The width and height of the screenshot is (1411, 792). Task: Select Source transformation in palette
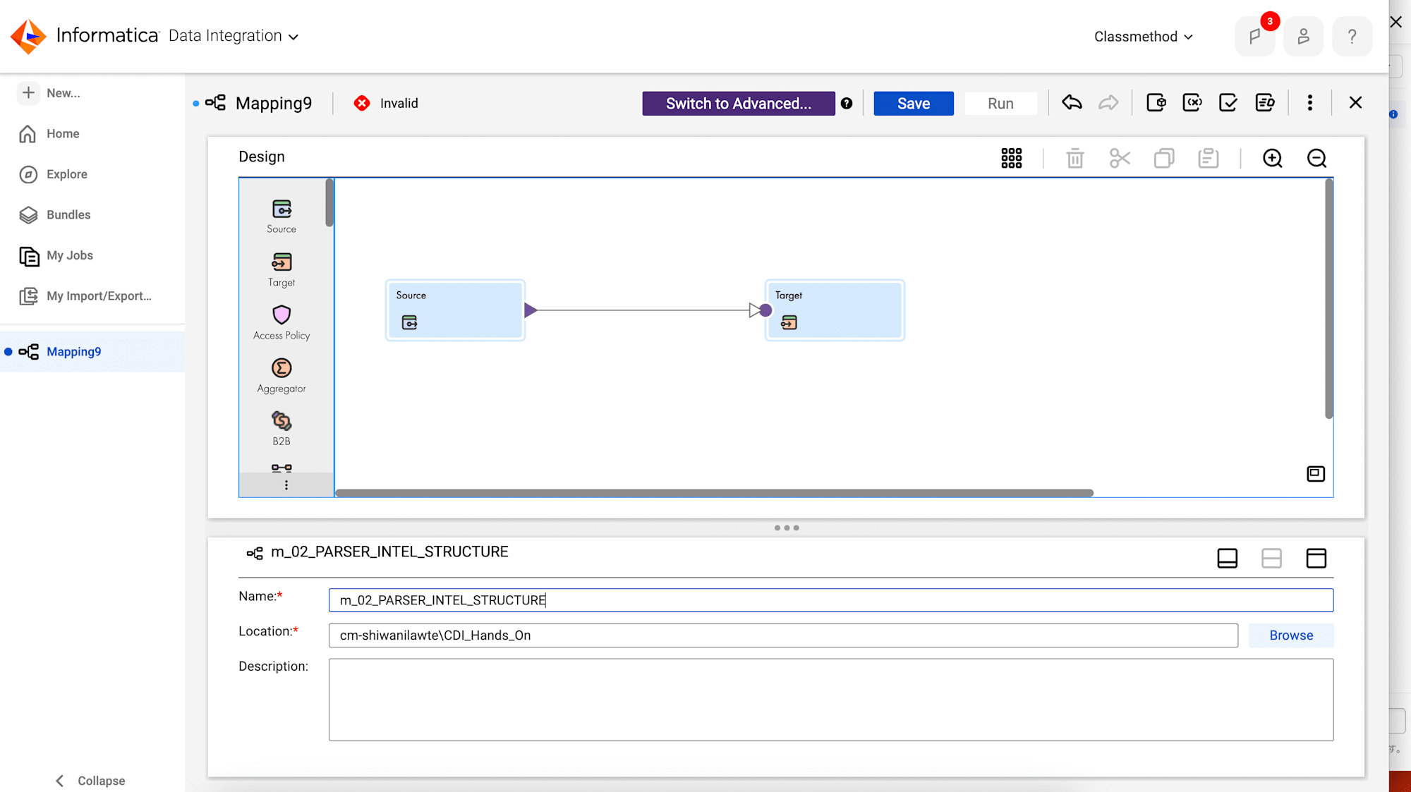(x=281, y=217)
